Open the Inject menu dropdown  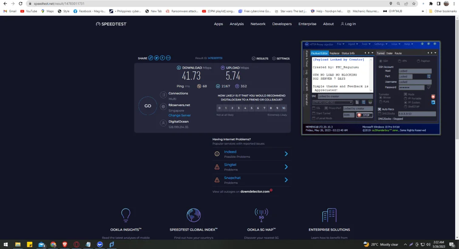click(353, 44)
